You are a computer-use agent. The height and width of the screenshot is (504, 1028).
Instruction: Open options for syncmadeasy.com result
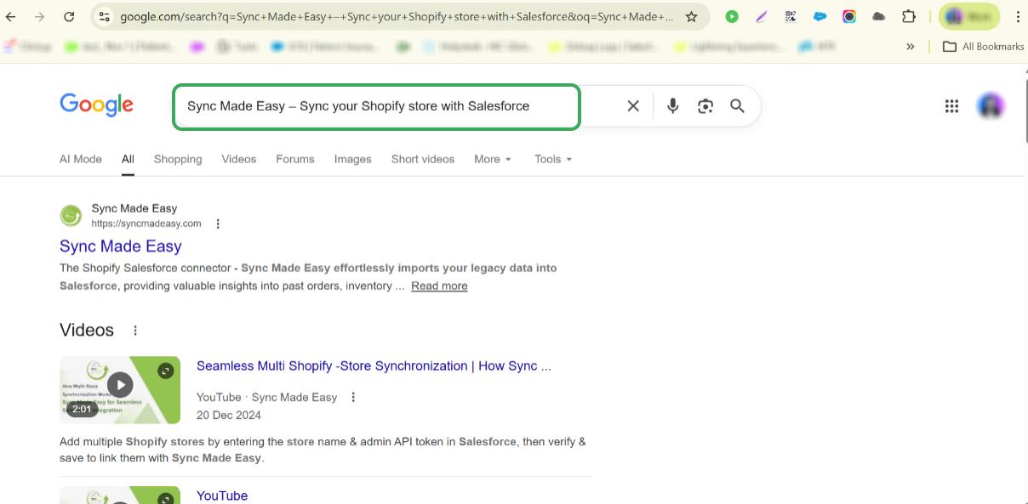coord(218,224)
